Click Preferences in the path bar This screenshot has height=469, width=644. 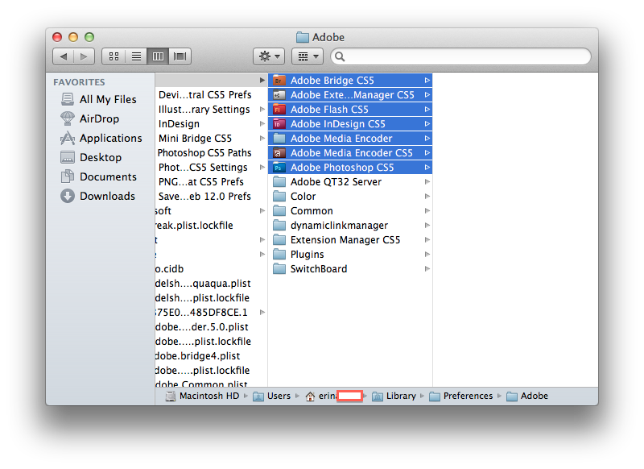[460, 396]
